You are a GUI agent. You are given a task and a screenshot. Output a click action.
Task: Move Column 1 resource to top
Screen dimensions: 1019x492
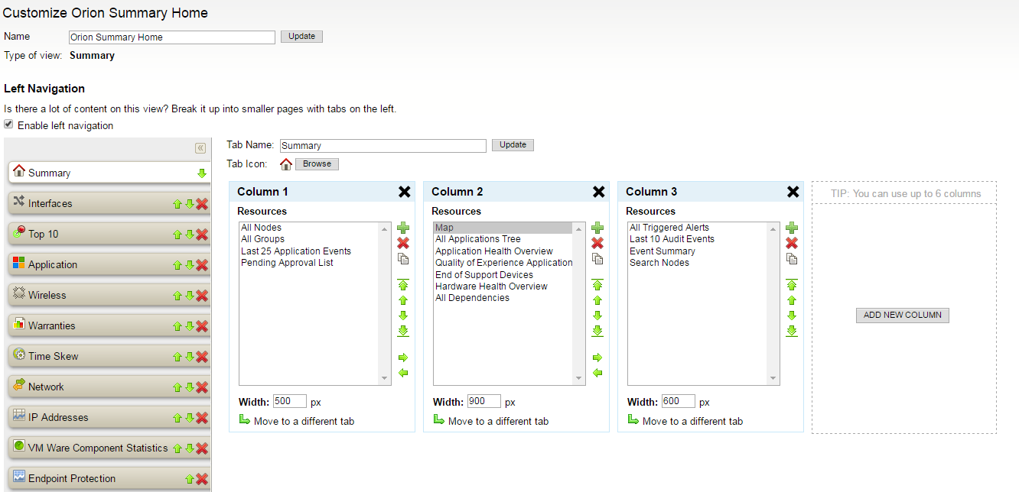[x=403, y=284]
